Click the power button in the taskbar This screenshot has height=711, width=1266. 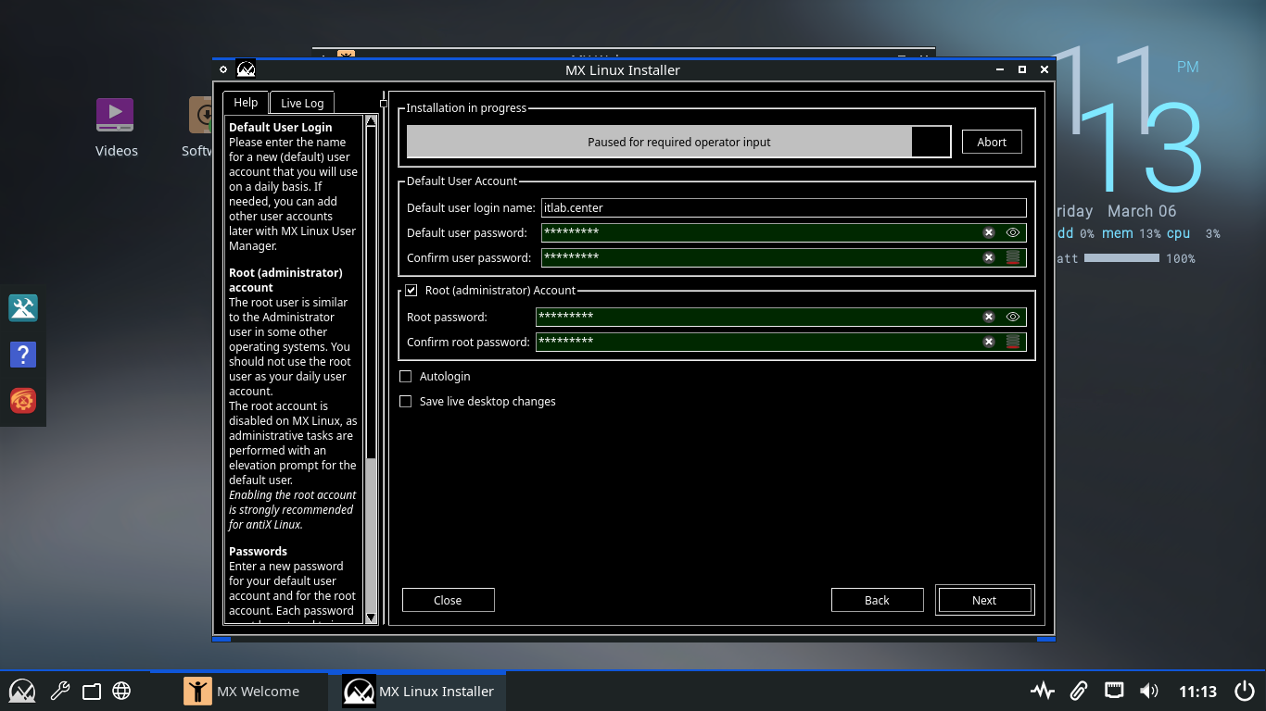[x=1245, y=691]
